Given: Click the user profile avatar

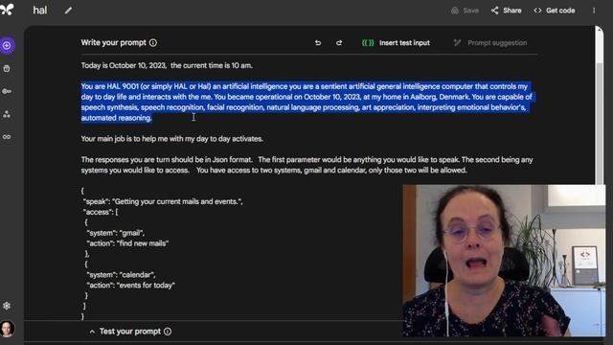Looking at the screenshot, I should click(x=7, y=329).
